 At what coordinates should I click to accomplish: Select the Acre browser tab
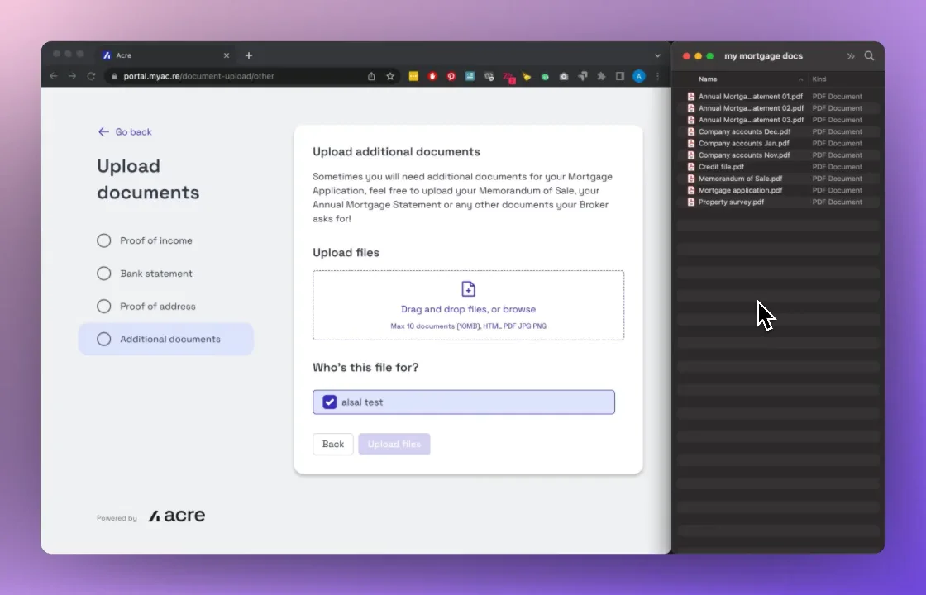pos(166,55)
